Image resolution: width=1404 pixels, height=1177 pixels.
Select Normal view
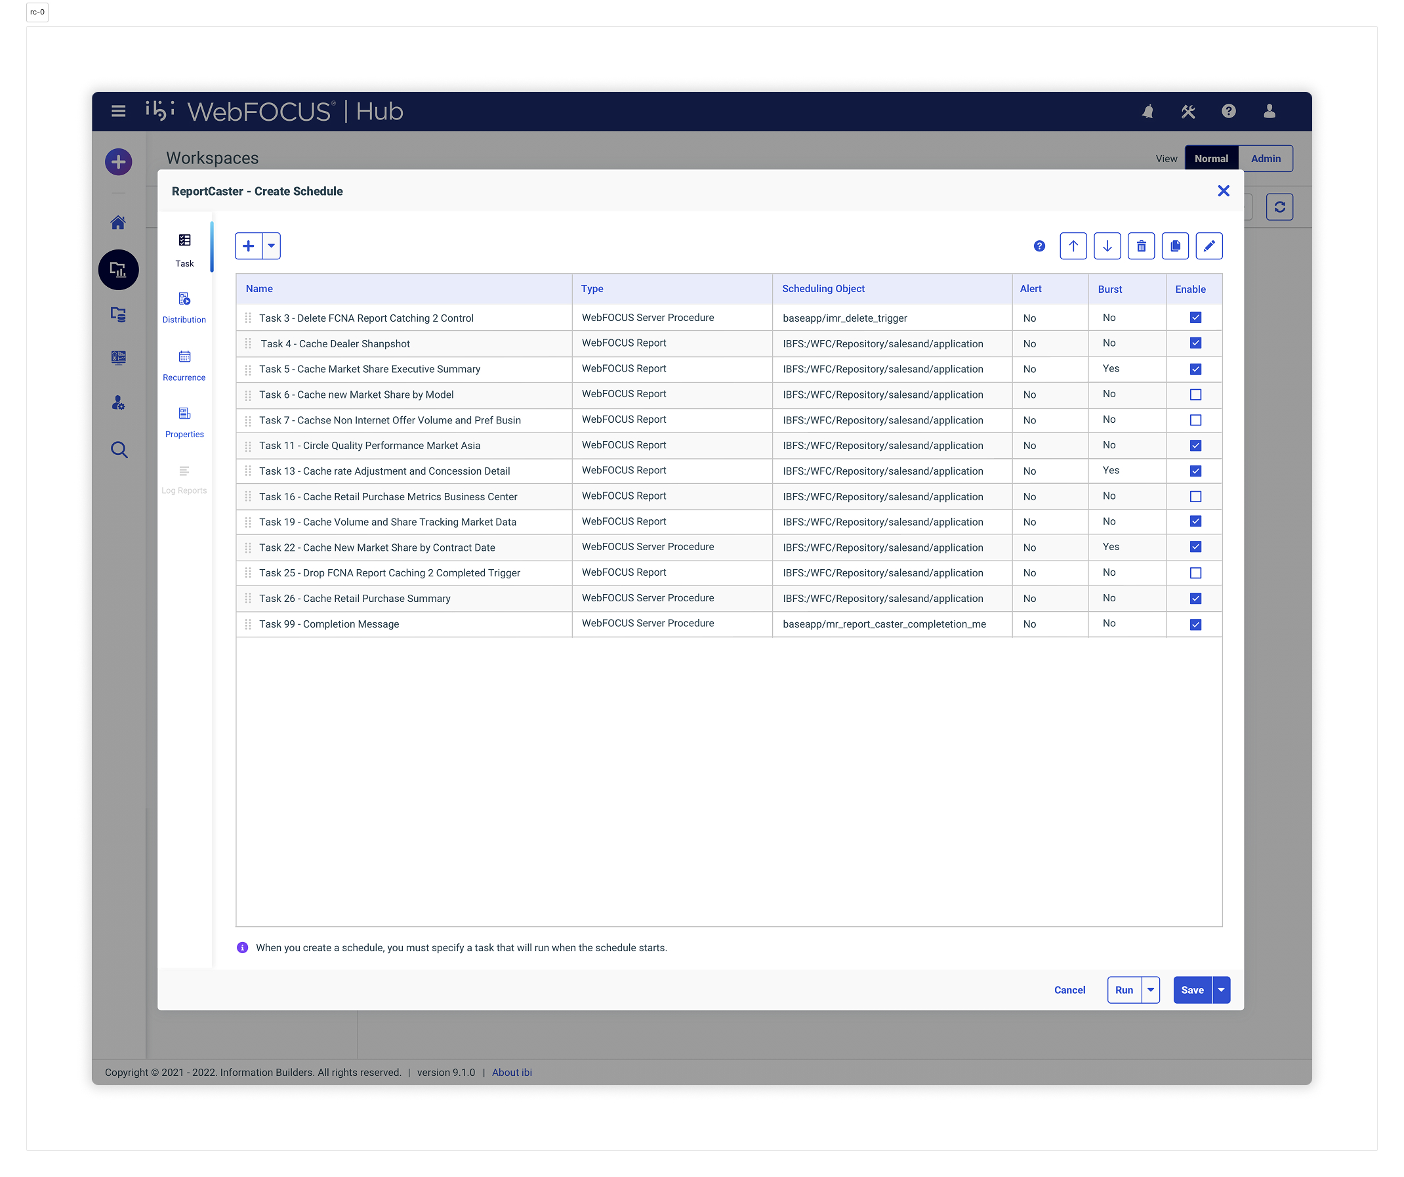click(x=1210, y=159)
